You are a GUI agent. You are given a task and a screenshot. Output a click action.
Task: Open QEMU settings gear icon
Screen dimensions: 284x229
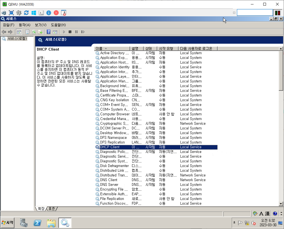pyautogui.click(x=19, y=13)
